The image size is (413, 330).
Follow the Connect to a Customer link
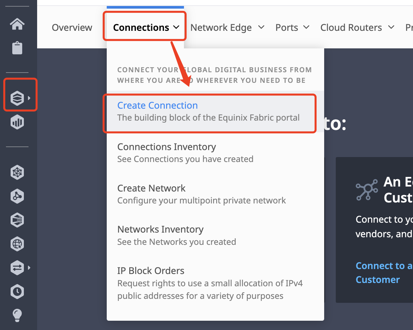click(x=384, y=273)
